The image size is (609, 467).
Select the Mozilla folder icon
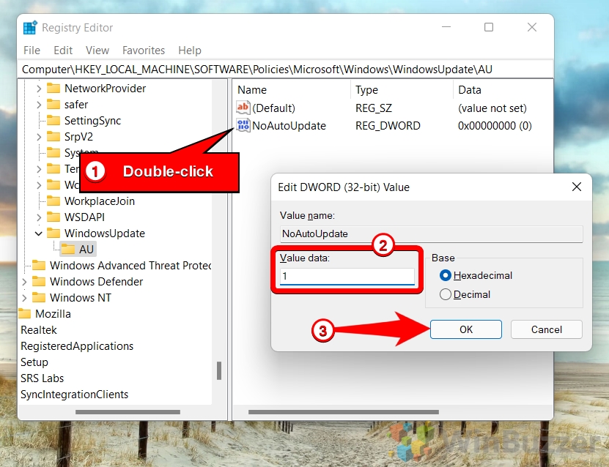click(24, 314)
